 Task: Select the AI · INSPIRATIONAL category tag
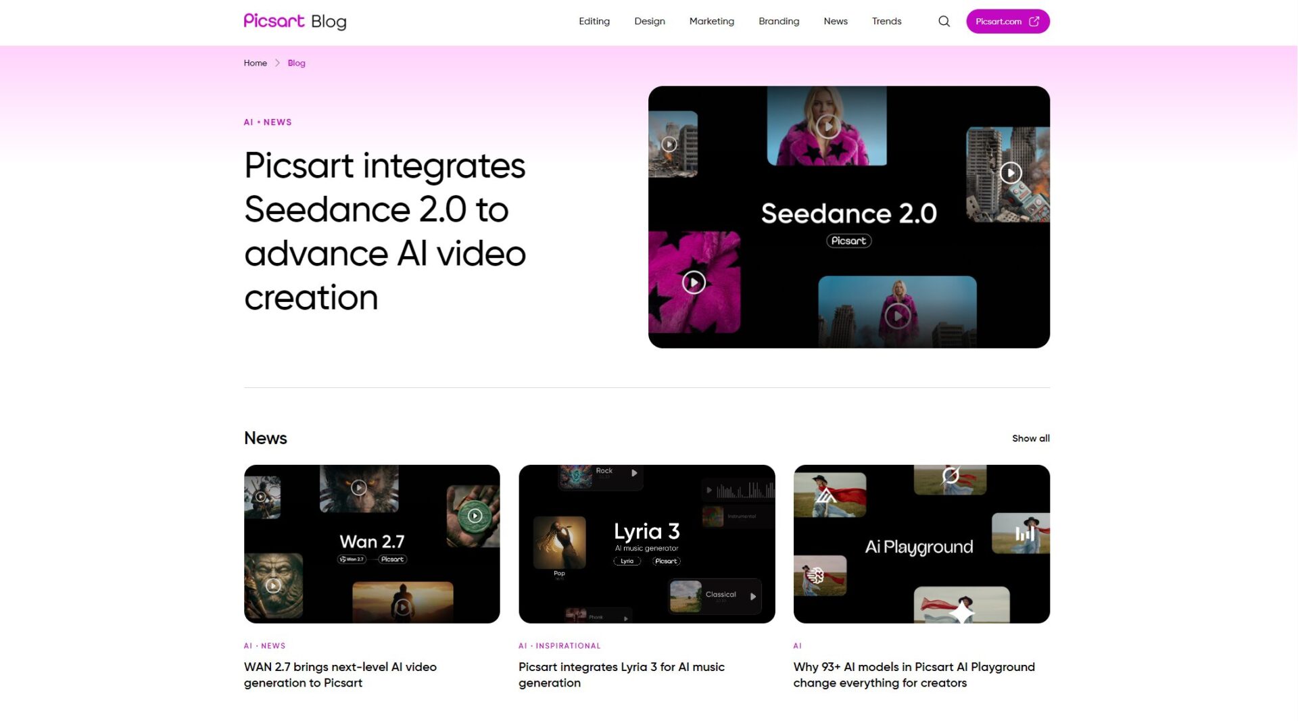click(x=559, y=646)
